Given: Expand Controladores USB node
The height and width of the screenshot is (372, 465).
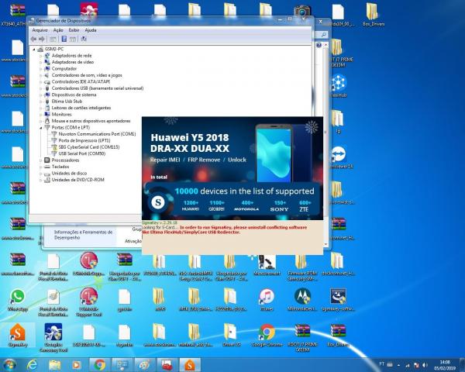Looking at the screenshot, I should pyautogui.click(x=40, y=88).
